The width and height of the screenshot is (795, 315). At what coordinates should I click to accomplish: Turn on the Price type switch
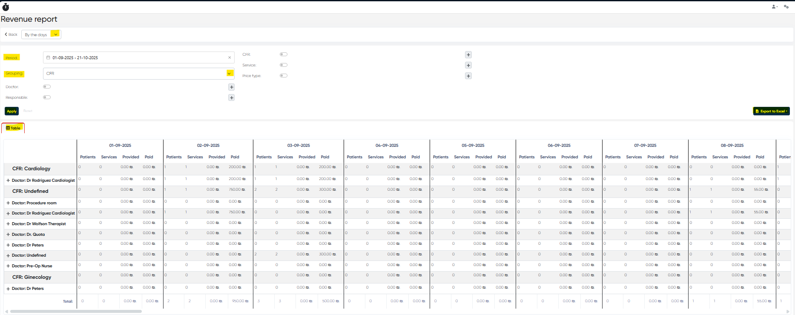click(x=284, y=76)
